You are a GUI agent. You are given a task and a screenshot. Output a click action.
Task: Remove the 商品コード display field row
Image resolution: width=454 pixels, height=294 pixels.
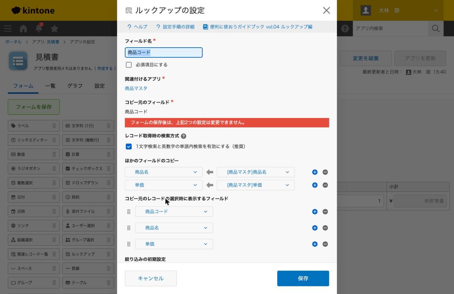[325, 212]
